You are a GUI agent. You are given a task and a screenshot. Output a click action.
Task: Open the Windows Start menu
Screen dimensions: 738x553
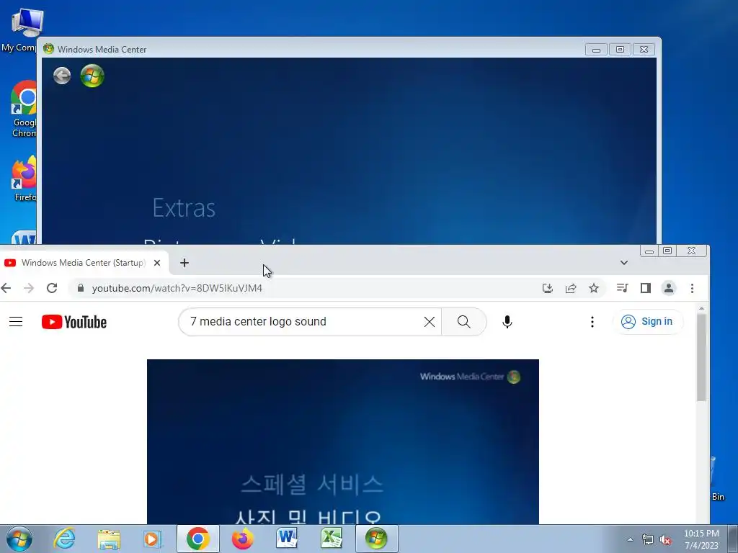pos(19,539)
